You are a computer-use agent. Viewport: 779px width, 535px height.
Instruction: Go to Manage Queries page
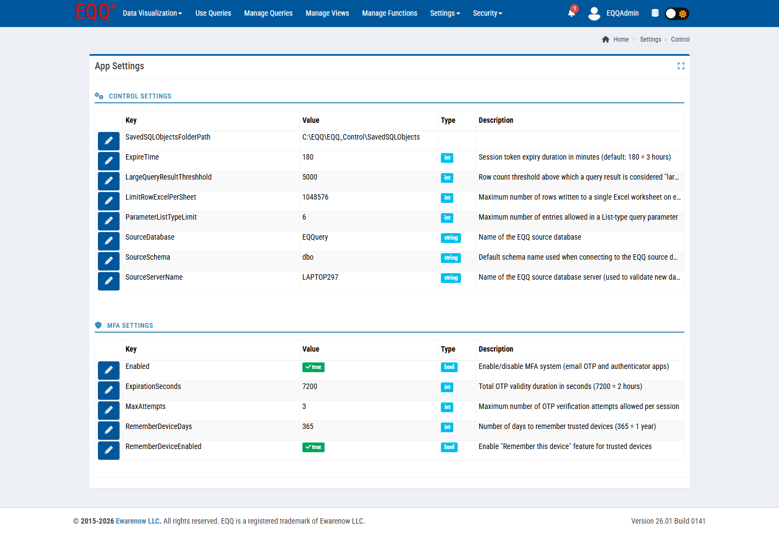click(x=268, y=13)
